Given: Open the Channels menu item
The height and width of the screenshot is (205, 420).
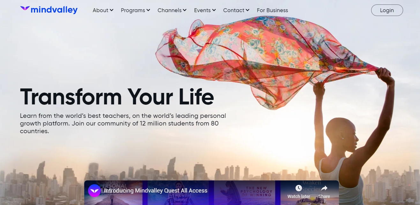Looking at the screenshot, I should coord(172,10).
